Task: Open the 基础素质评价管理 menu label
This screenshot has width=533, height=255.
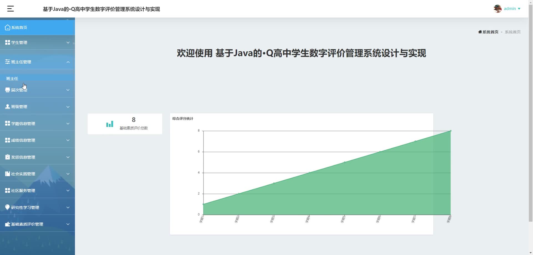Action: point(27,224)
